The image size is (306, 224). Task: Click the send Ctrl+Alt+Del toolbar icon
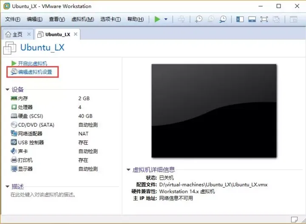click(x=181, y=19)
